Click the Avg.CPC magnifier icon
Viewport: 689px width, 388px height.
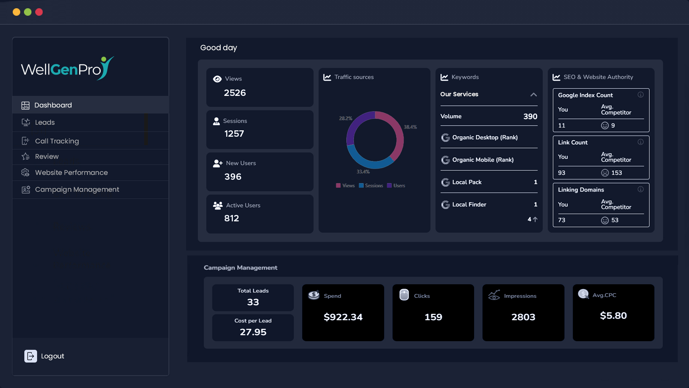(x=583, y=294)
